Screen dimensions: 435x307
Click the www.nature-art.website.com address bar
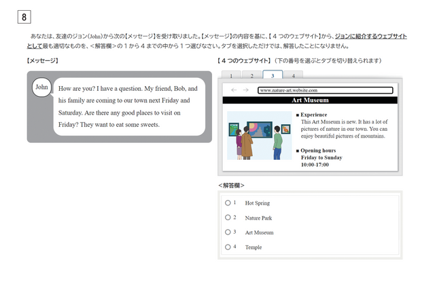click(x=325, y=89)
